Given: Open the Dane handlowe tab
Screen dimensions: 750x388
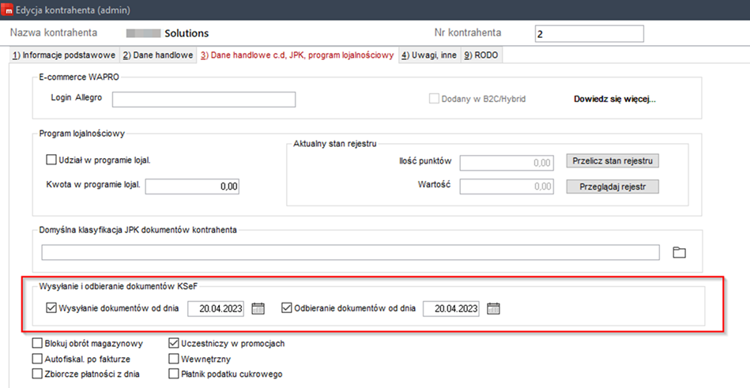Looking at the screenshot, I should point(157,55).
